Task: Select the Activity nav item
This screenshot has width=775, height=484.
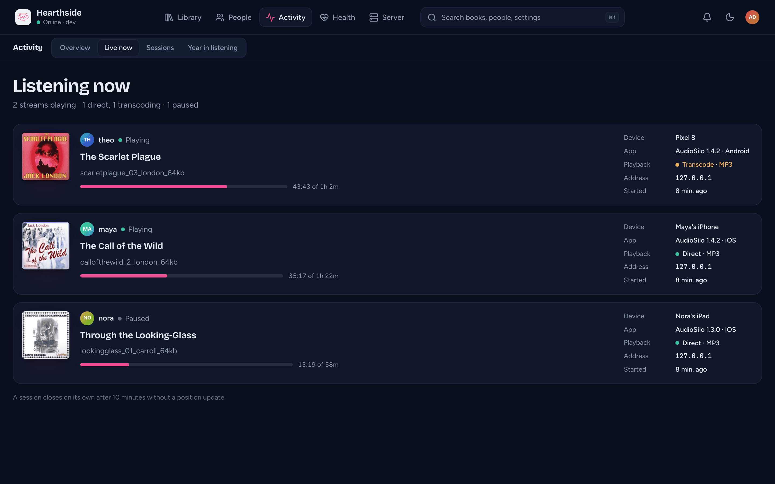Action: point(286,17)
